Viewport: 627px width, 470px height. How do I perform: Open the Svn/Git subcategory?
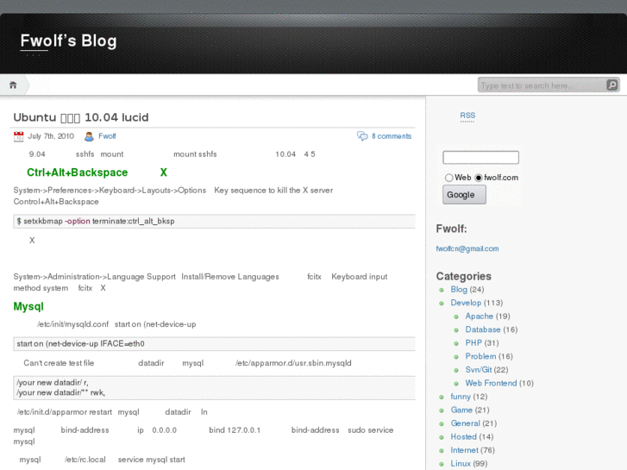point(479,370)
